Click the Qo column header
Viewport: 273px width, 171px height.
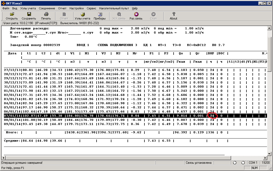pos(181,53)
